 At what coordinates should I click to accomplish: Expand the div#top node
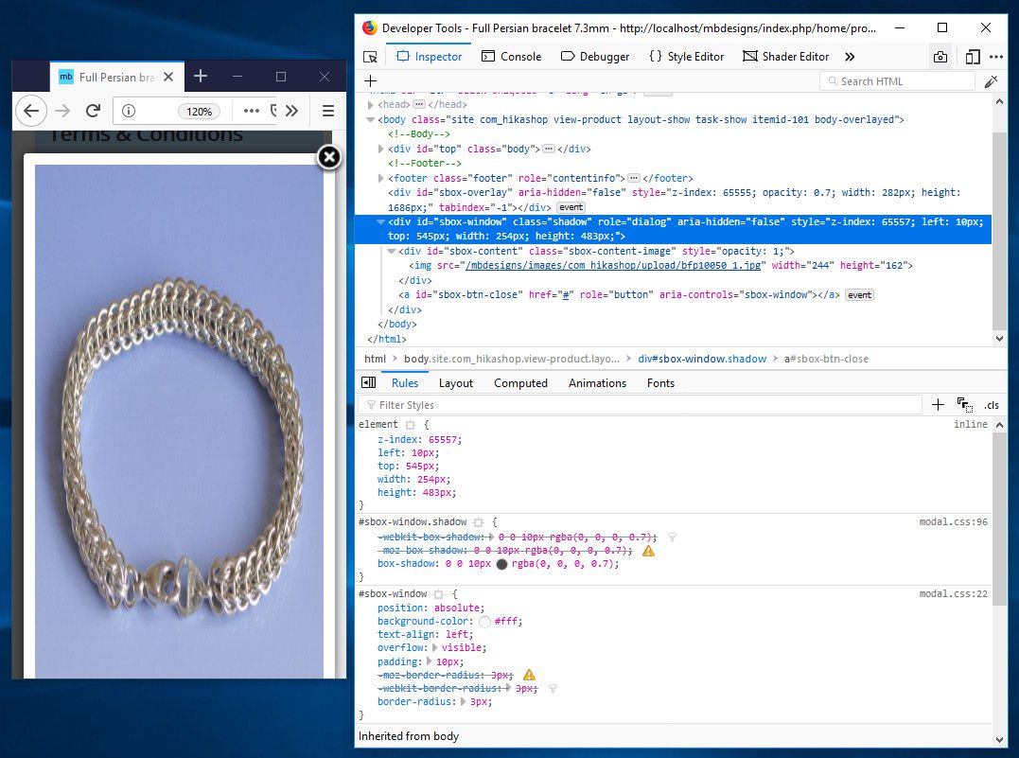point(381,149)
